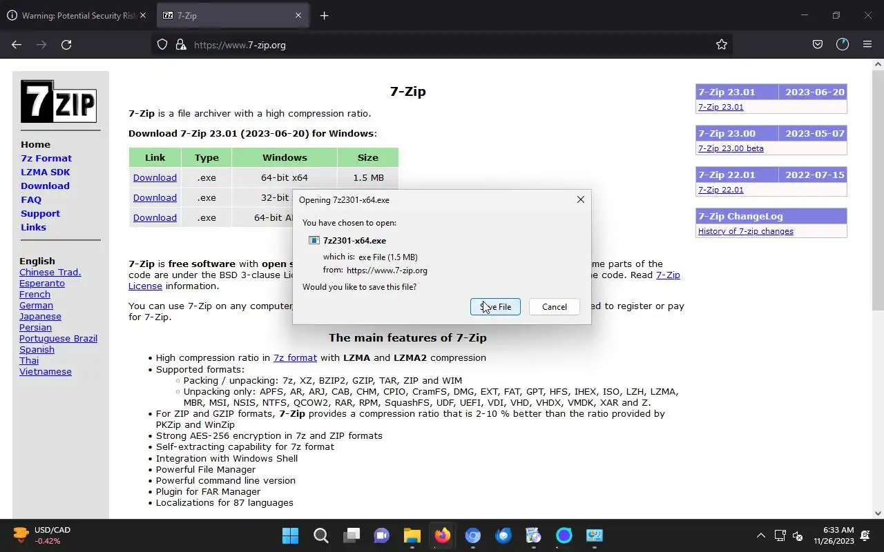
Task: Open the 7-Zip 23.01 release link
Action: pyautogui.click(x=720, y=107)
